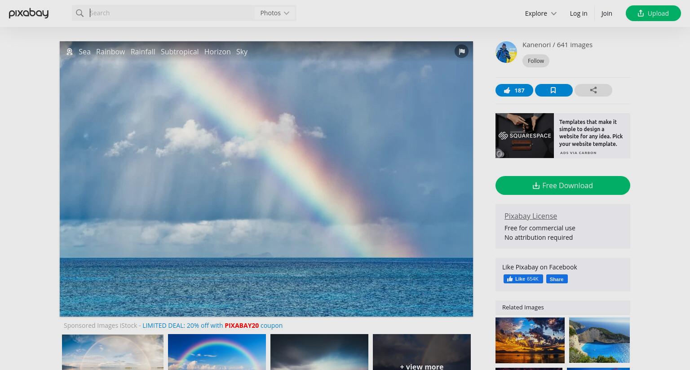Open the Pixabay logo homepage link

(29, 13)
